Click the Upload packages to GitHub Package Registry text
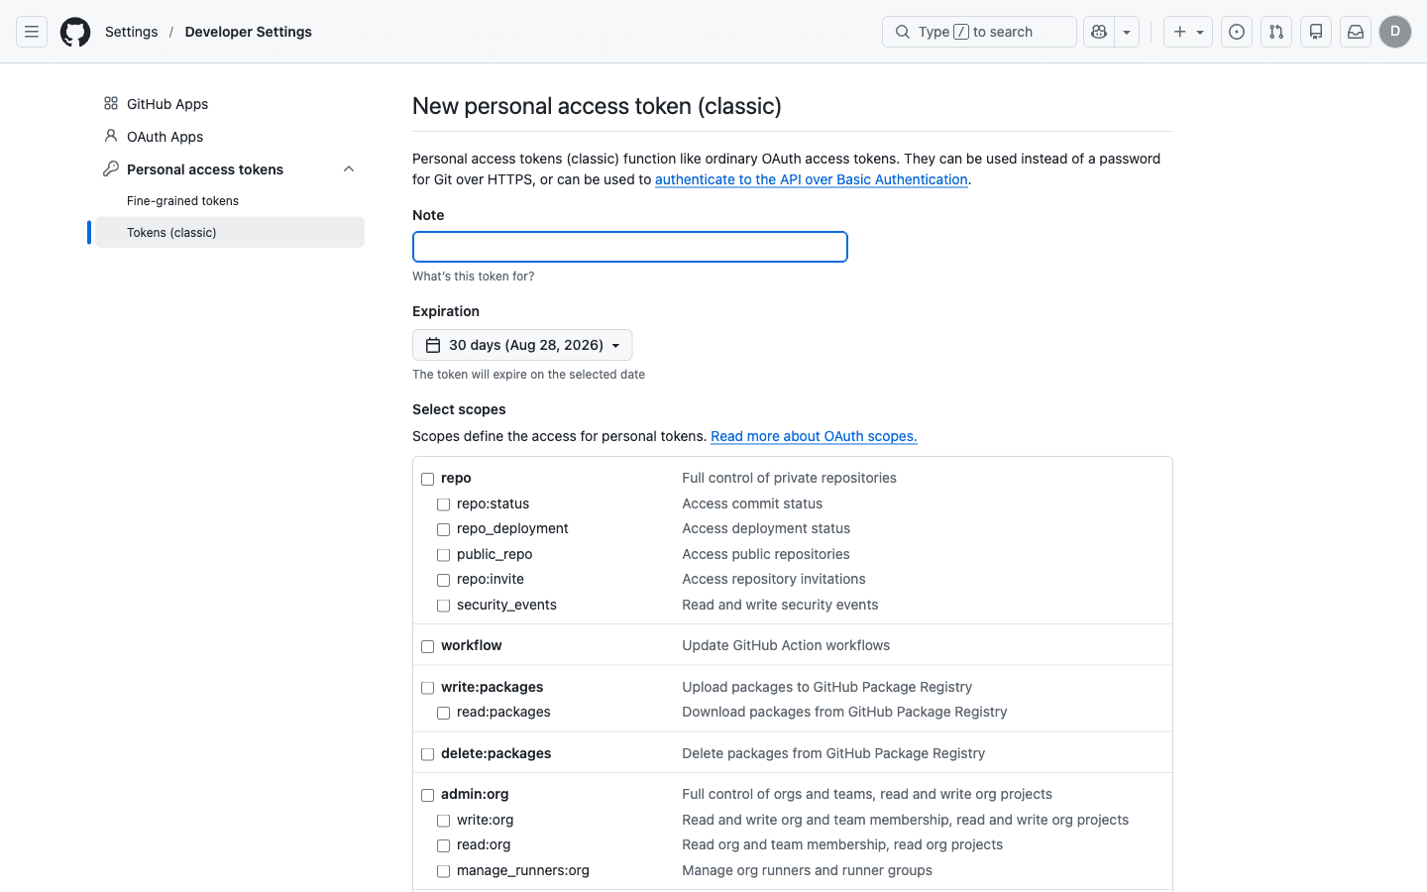Image resolution: width=1427 pixels, height=892 pixels. (826, 687)
